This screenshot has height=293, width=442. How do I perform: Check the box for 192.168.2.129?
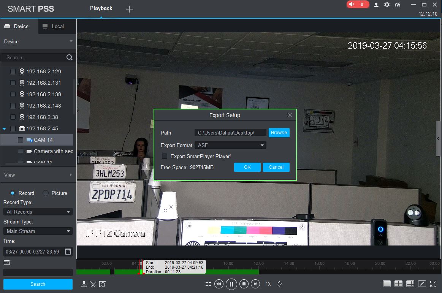(x=13, y=71)
